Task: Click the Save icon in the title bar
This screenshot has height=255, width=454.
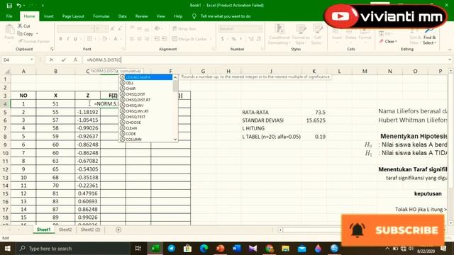Action: 9,6
